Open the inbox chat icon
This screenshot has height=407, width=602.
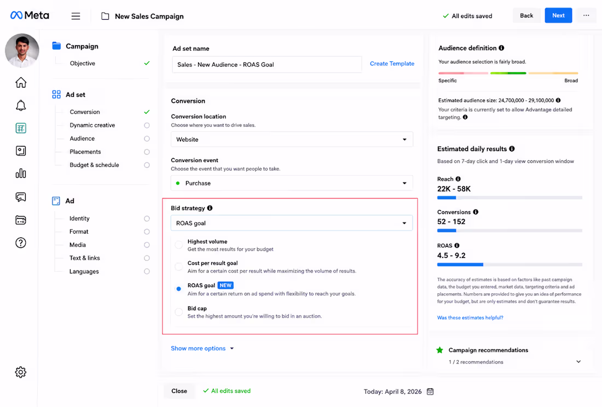tap(21, 197)
